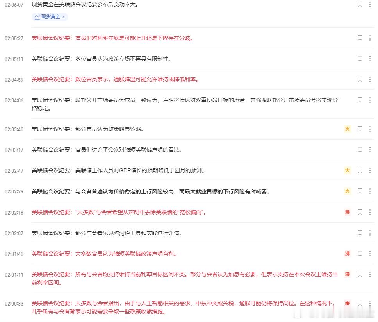The image size is (378, 322).
Task: Bookmark the 02:01:11 维持利率区间 item
Action: point(360,274)
